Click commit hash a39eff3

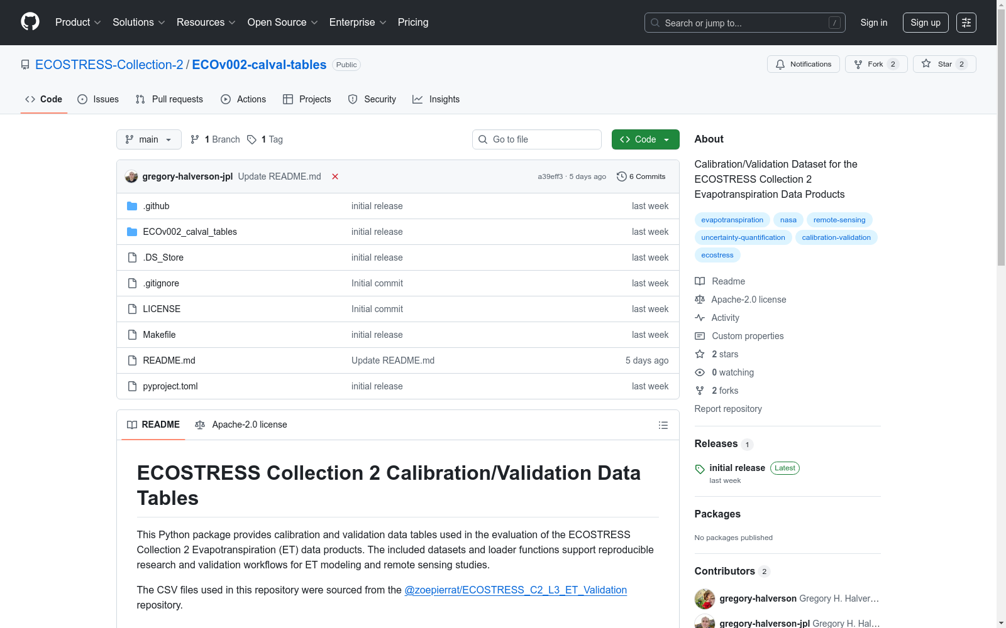(x=550, y=176)
